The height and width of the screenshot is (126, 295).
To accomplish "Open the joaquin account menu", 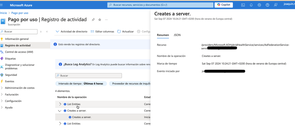I will coord(289,4).
